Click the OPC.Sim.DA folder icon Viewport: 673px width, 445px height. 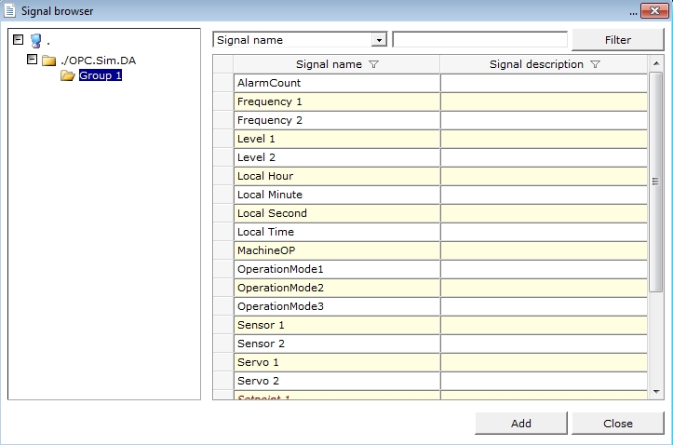tap(48, 60)
